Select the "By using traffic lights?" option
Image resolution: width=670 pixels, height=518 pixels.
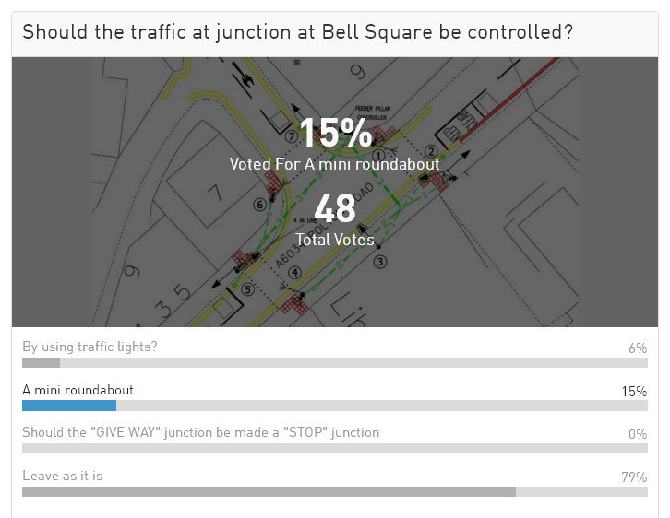click(90, 347)
